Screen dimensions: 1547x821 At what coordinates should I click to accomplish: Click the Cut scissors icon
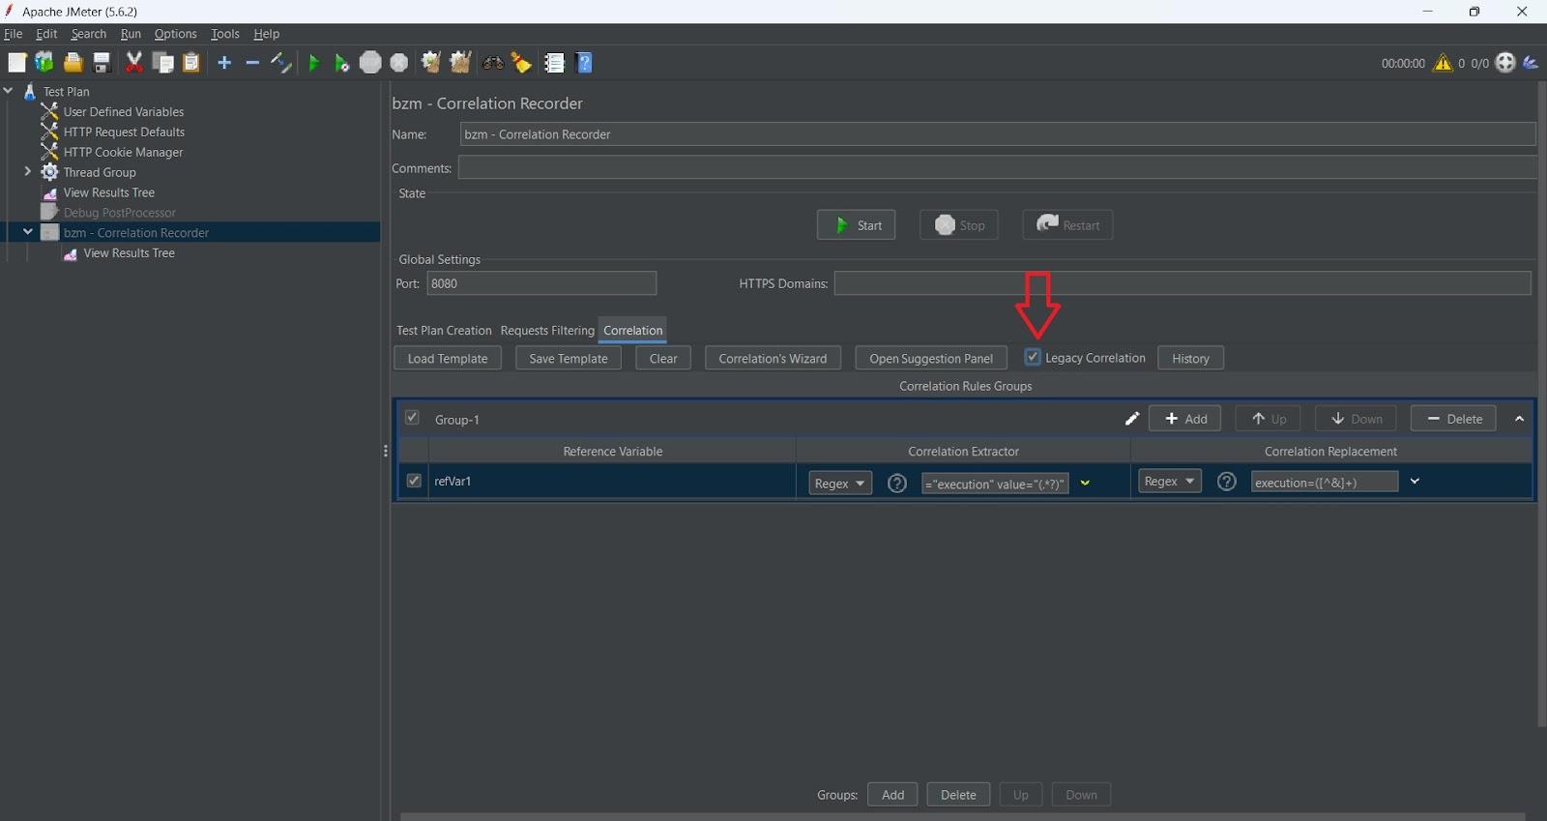[134, 63]
